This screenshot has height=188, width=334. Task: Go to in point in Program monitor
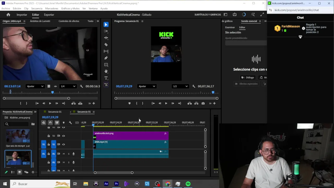[x=153, y=103]
